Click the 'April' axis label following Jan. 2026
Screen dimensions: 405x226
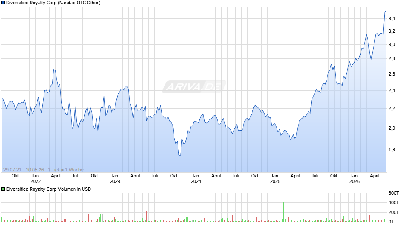[374, 176]
